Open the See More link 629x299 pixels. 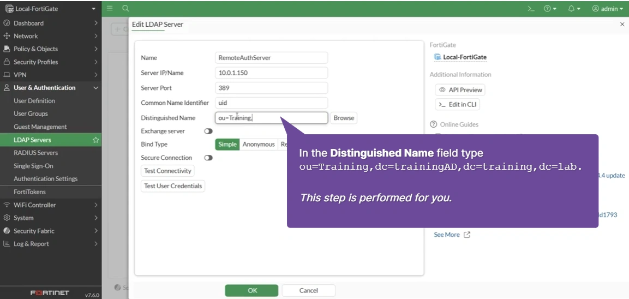point(452,235)
